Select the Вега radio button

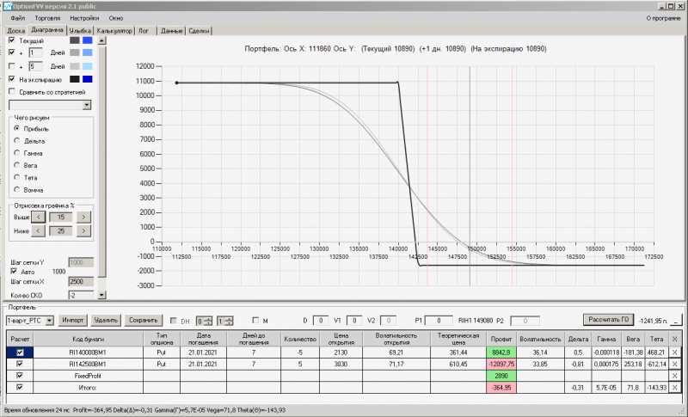[x=16, y=165]
